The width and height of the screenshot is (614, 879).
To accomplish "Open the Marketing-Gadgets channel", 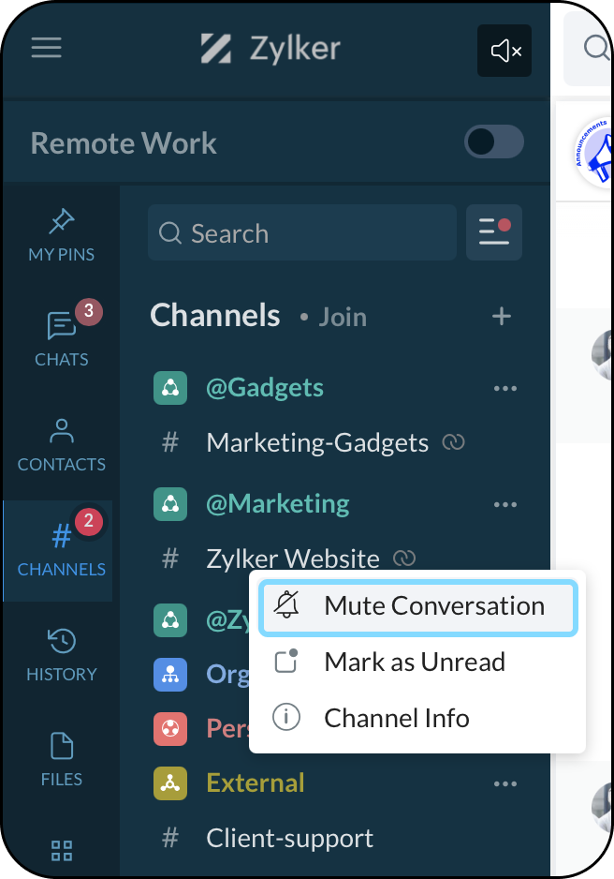I will [x=317, y=443].
